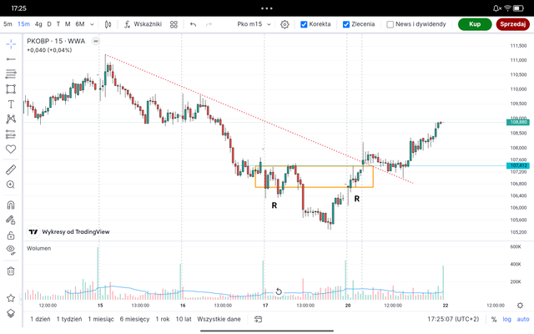Open the chart patterns tool
This screenshot has width=534, height=334.
[11, 119]
